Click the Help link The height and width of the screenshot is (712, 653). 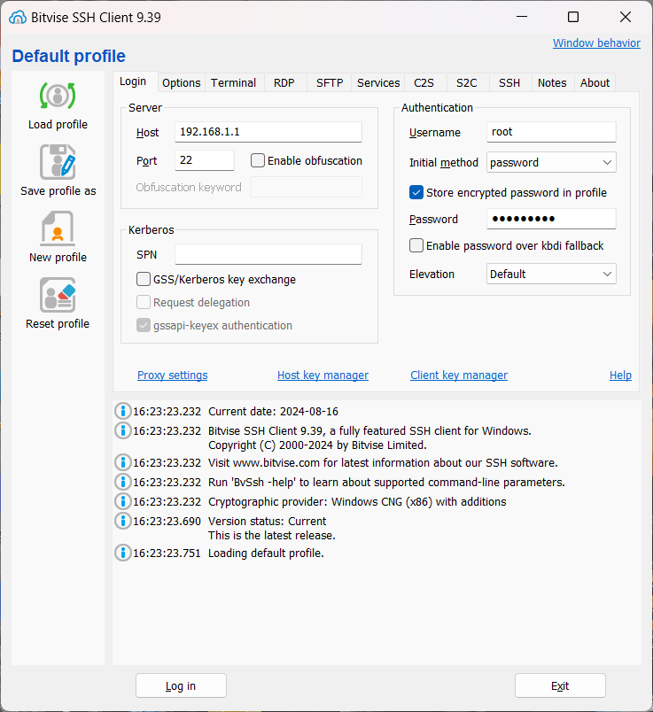(620, 375)
